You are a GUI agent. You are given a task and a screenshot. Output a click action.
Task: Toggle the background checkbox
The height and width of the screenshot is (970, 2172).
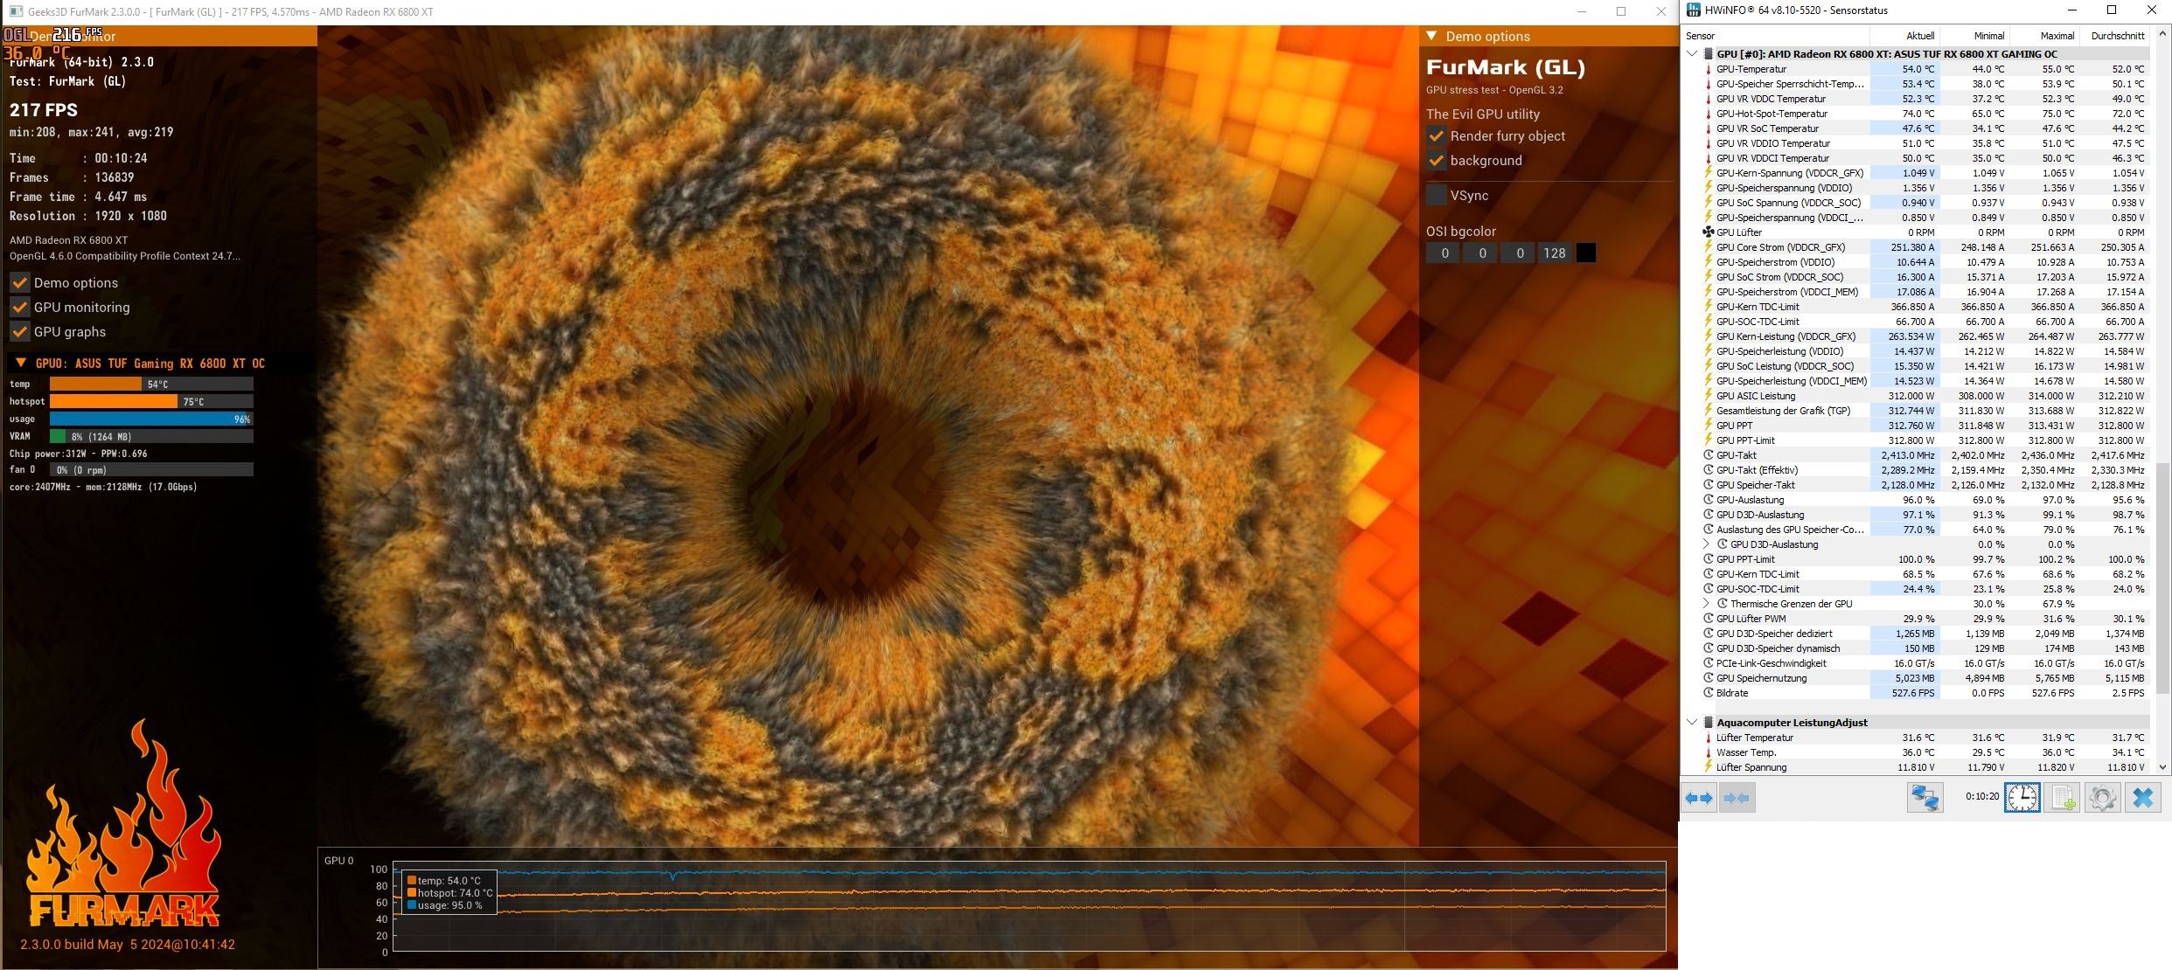pos(1437,161)
